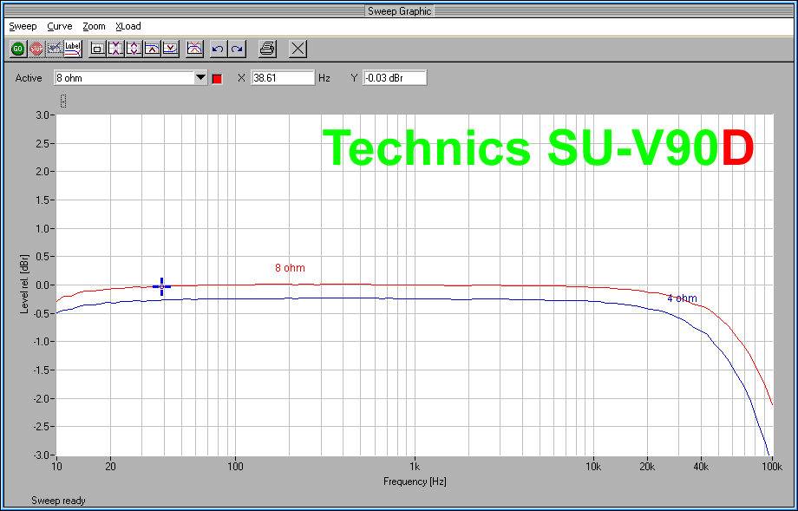798x511 pixels.
Task: Click the 40k frequency axis tick label
Action: coord(702,467)
